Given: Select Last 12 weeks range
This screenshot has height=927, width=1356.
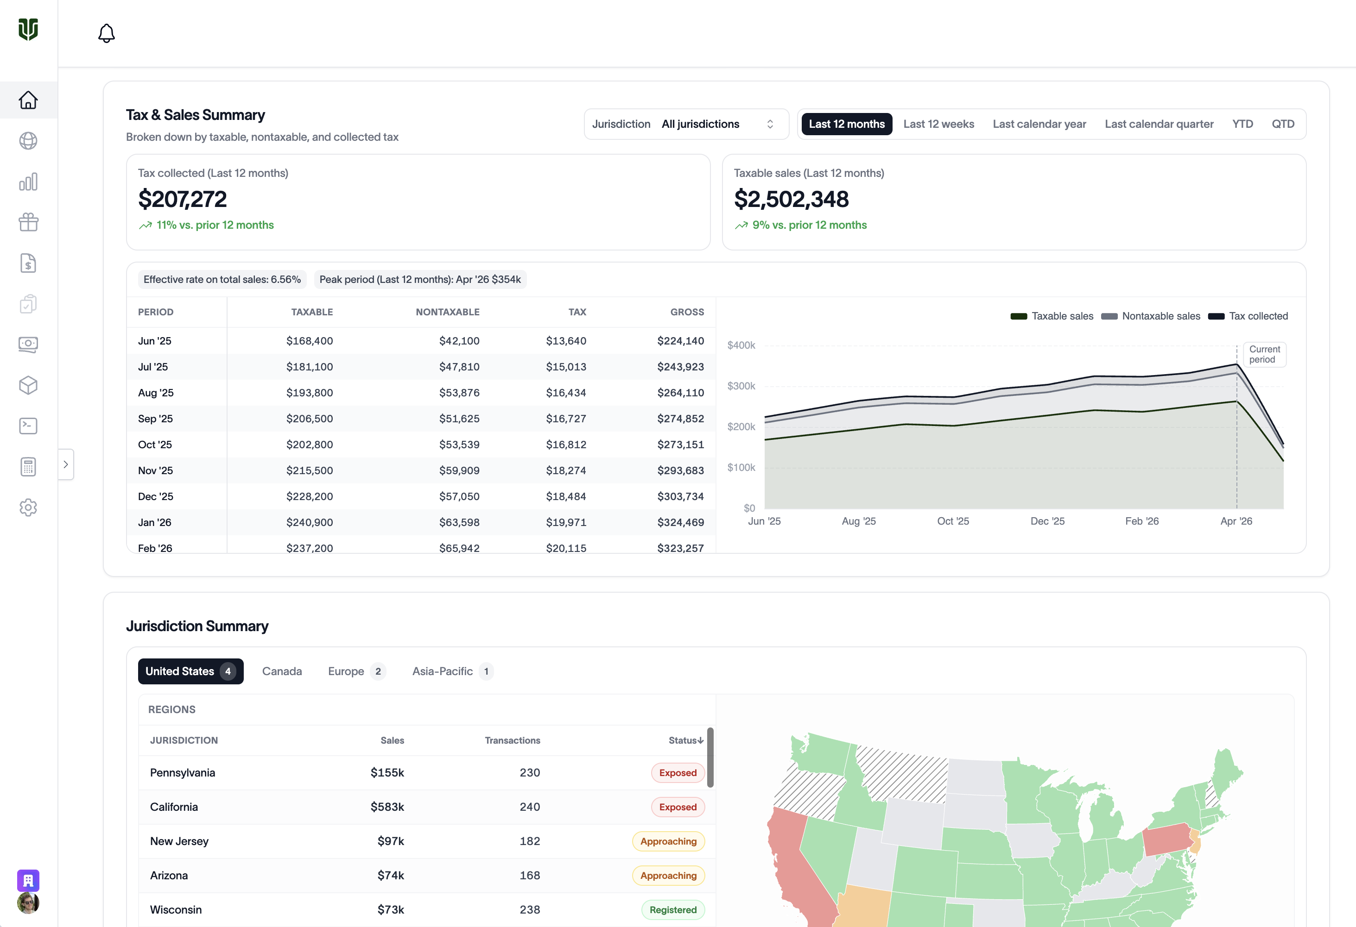Looking at the screenshot, I should tap(938, 124).
